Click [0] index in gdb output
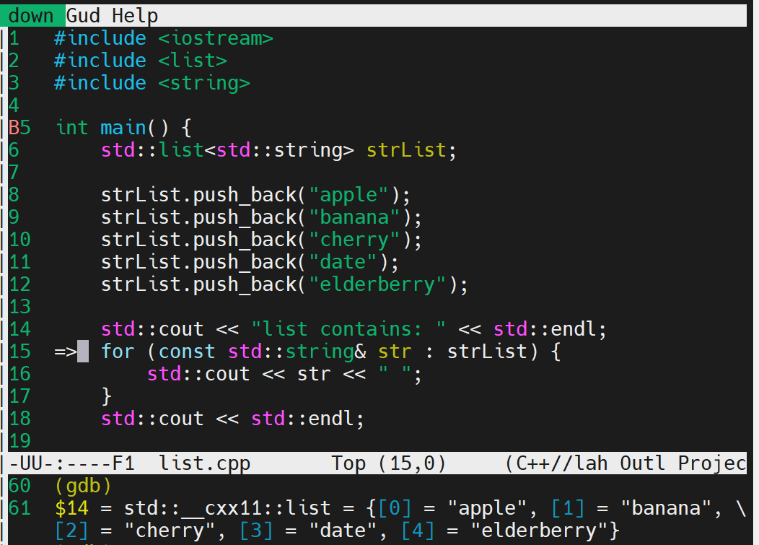 395,508
